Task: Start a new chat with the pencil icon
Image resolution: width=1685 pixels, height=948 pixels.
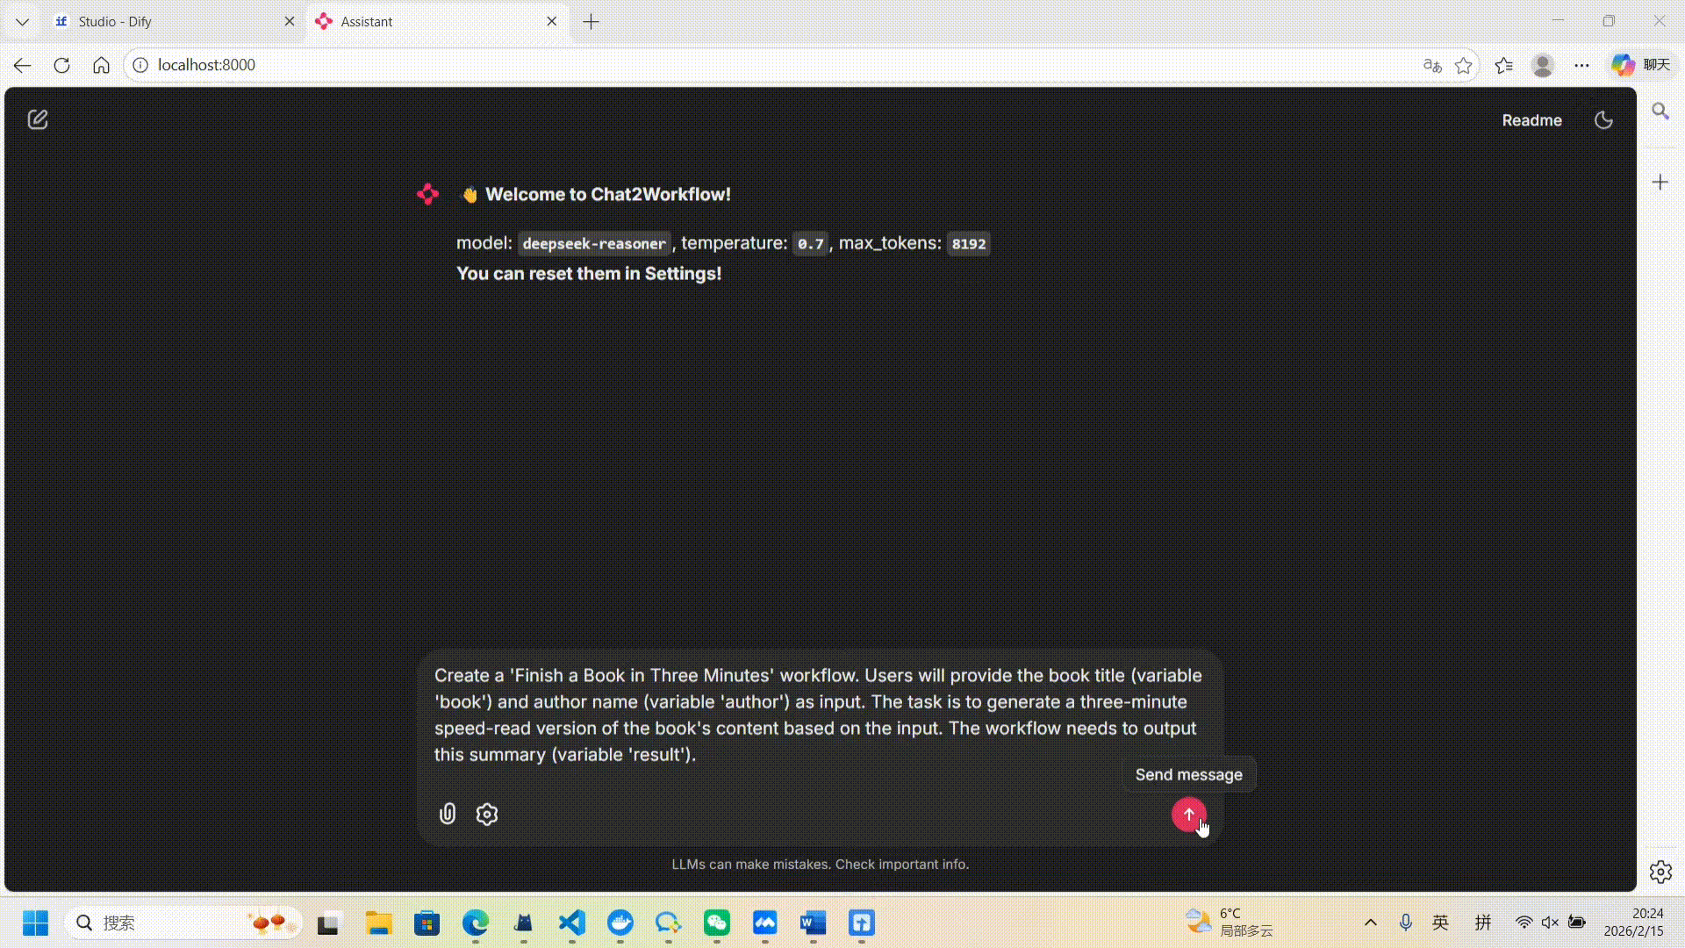Action: point(38,119)
